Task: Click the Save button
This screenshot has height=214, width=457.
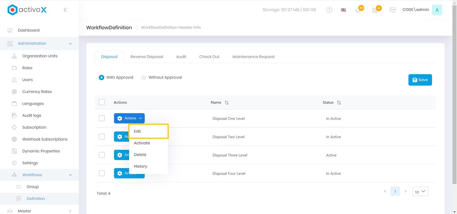Action: (x=420, y=80)
